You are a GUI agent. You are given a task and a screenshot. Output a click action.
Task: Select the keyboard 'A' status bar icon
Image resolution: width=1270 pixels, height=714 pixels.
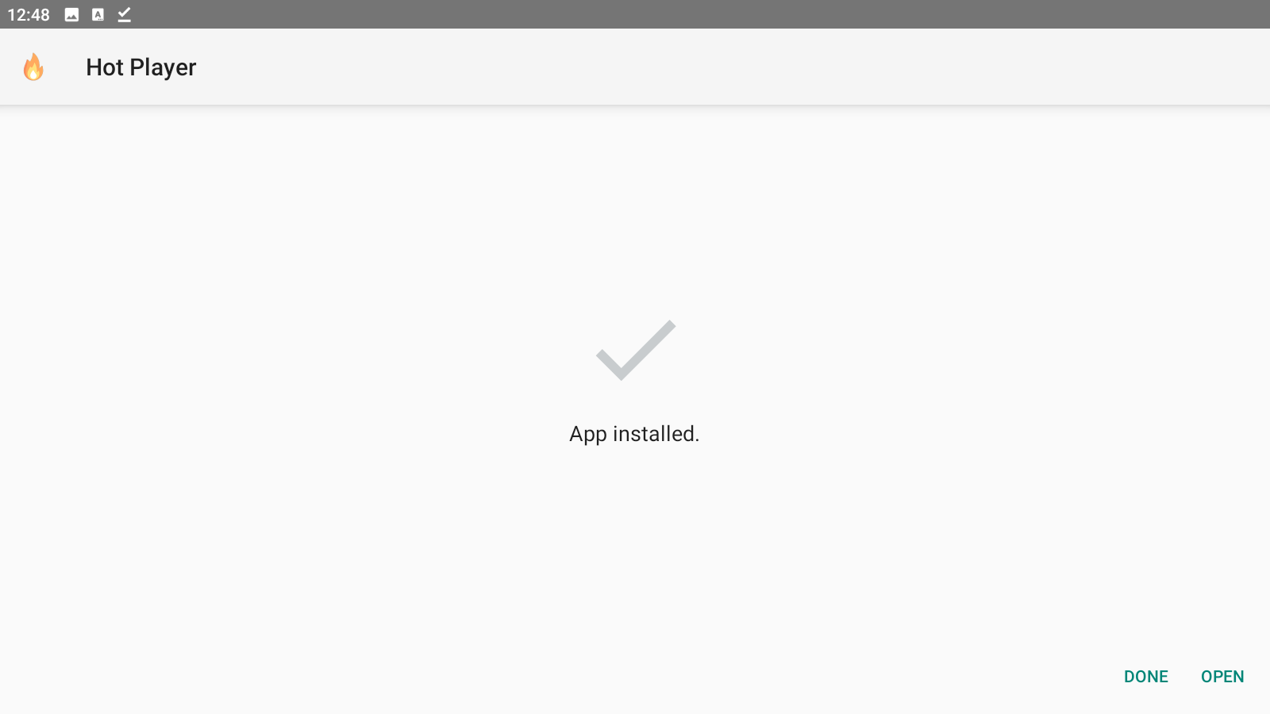pyautogui.click(x=98, y=14)
